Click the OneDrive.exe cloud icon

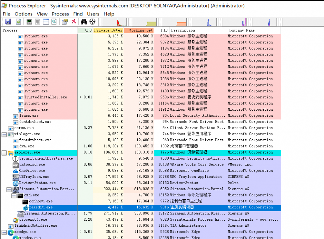pyautogui.click(x=16, y=171)
